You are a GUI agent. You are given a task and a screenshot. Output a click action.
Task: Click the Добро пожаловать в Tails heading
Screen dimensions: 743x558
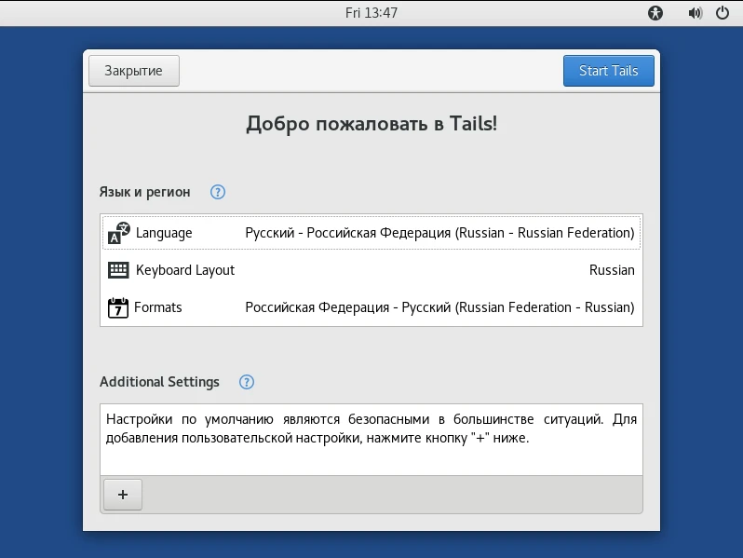[371, 124]
